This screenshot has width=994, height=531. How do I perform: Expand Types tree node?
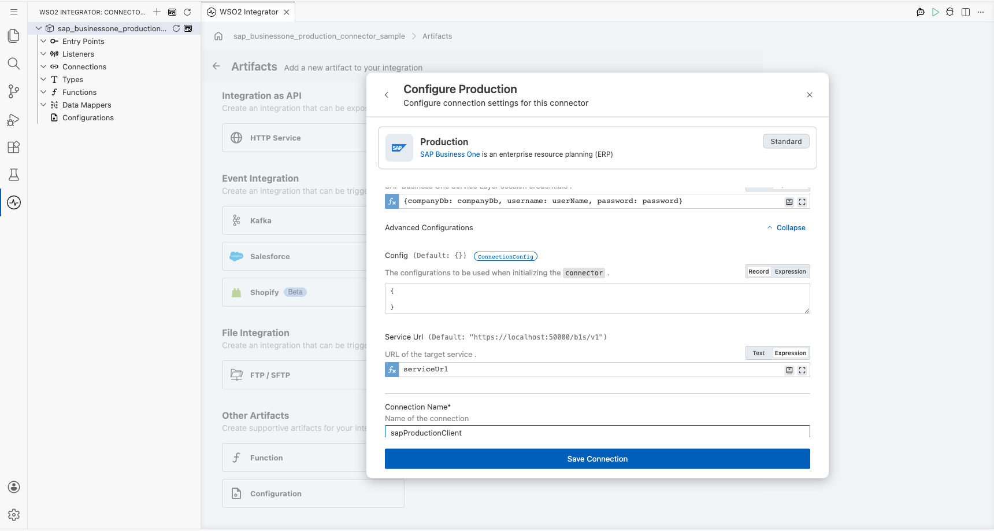coord(43,79)
